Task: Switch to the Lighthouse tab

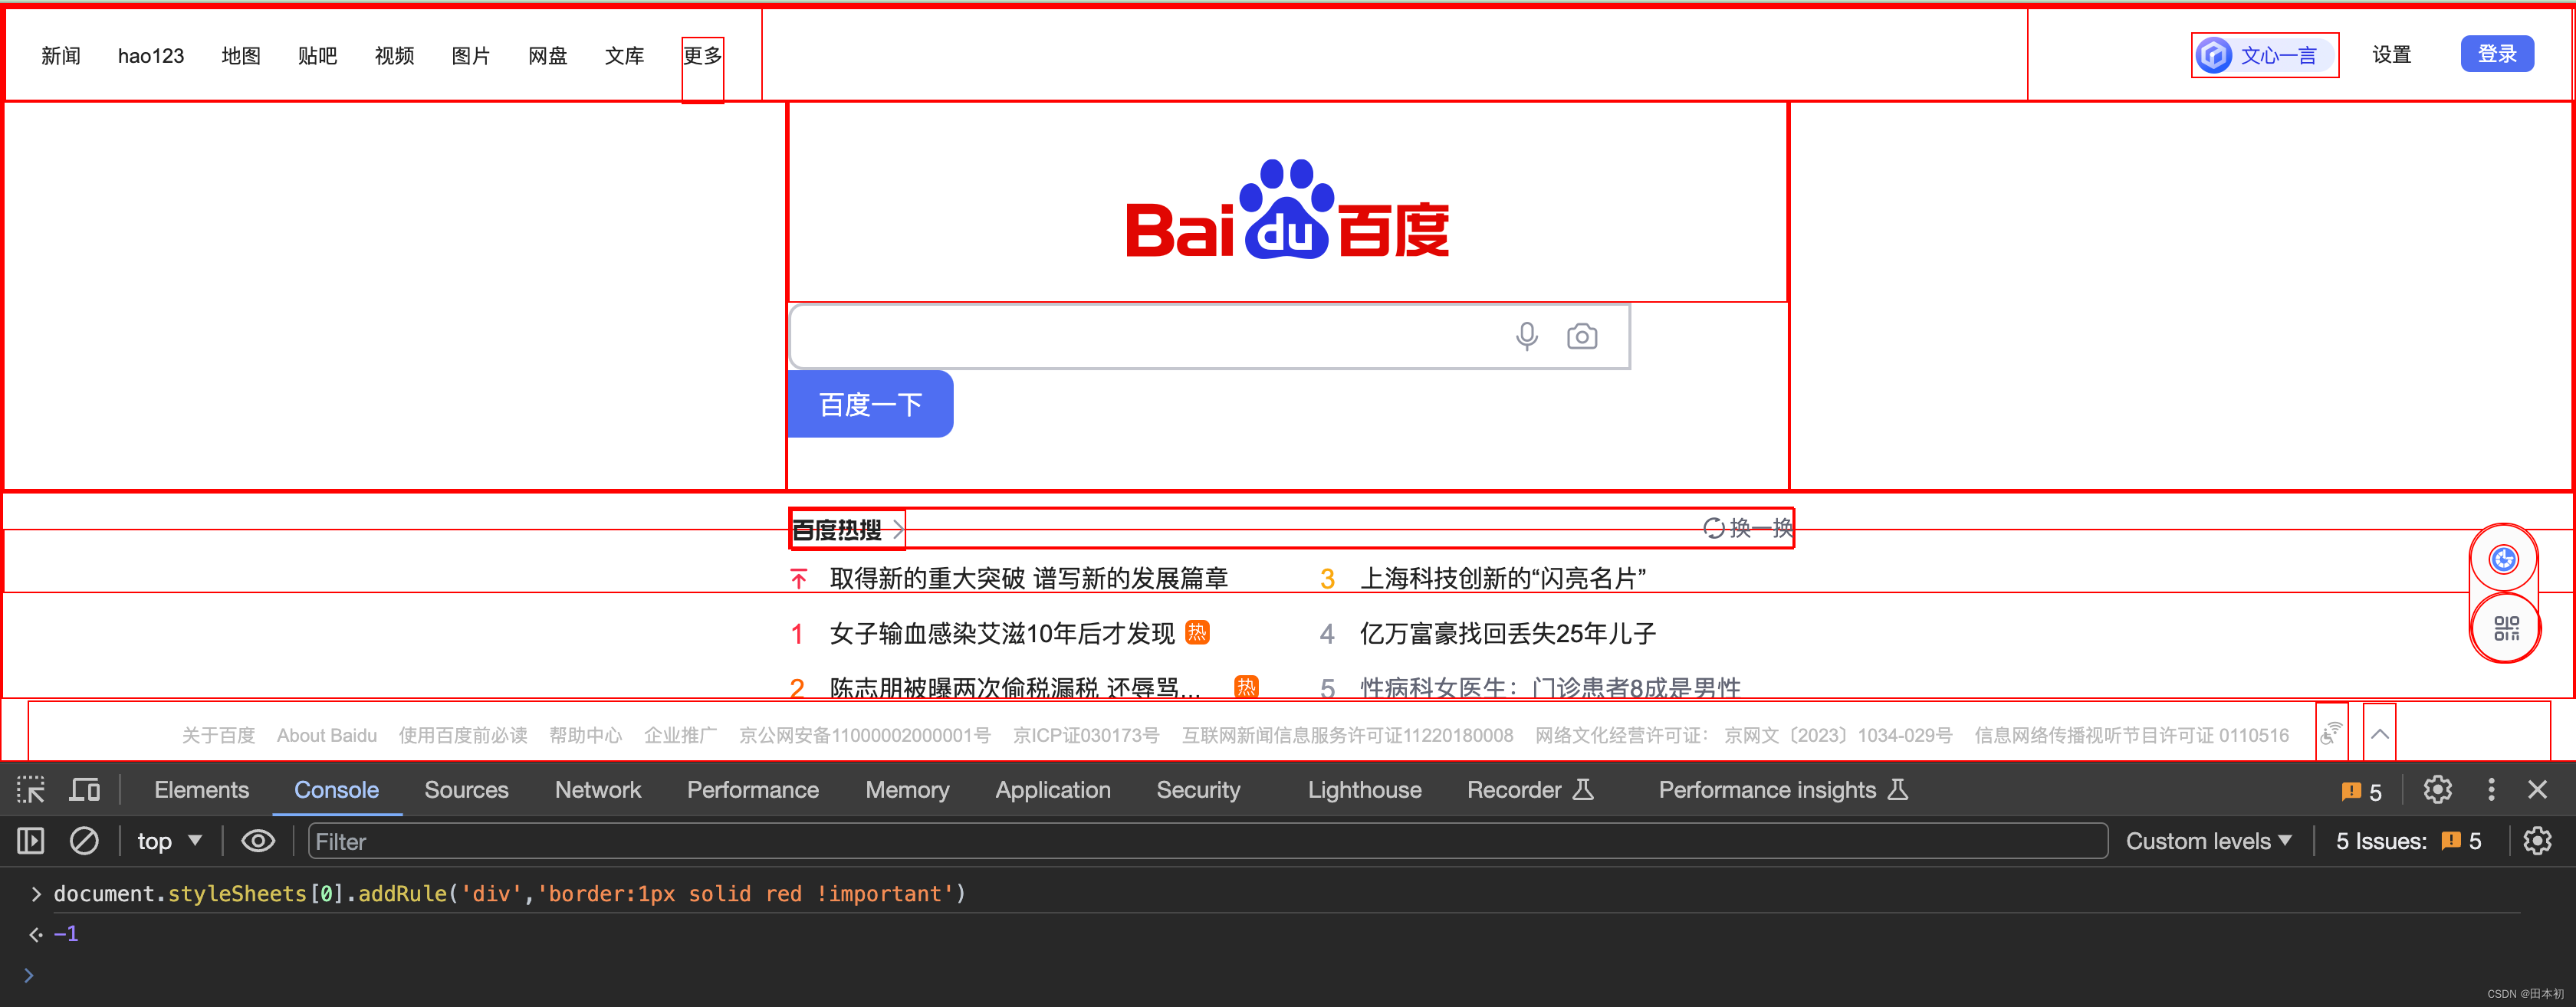Action: [x=1364, y=790]
